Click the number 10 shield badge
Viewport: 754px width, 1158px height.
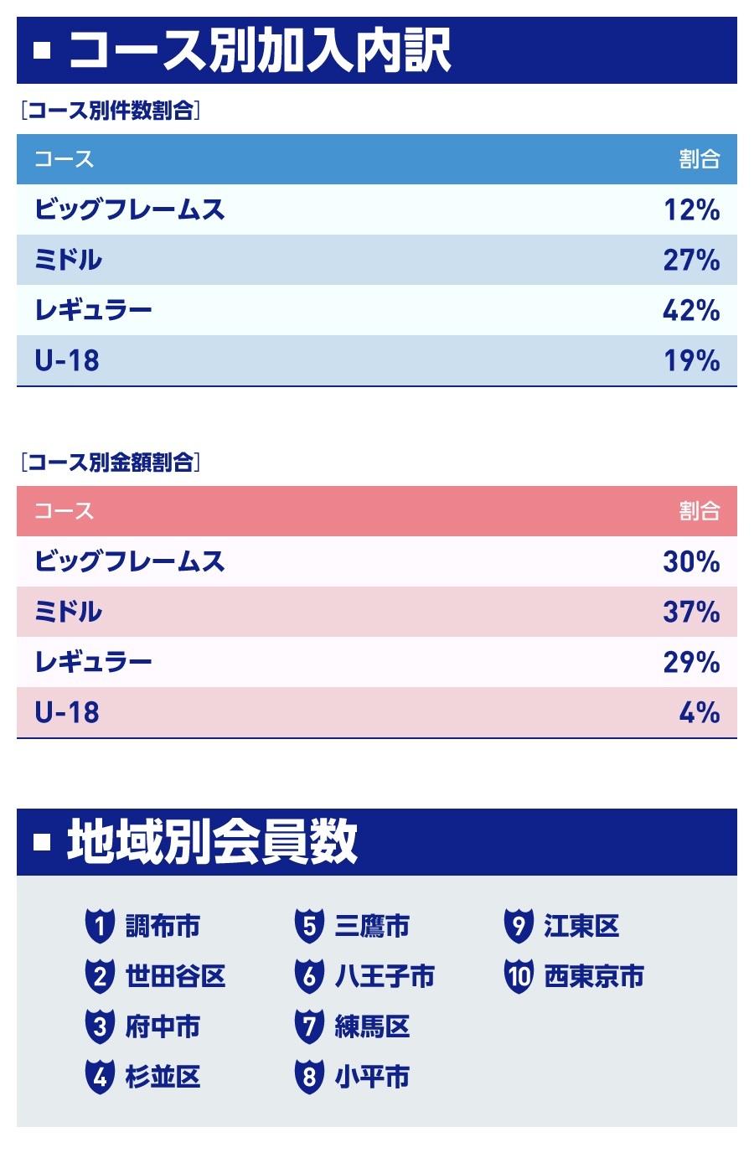pos(519,976)
